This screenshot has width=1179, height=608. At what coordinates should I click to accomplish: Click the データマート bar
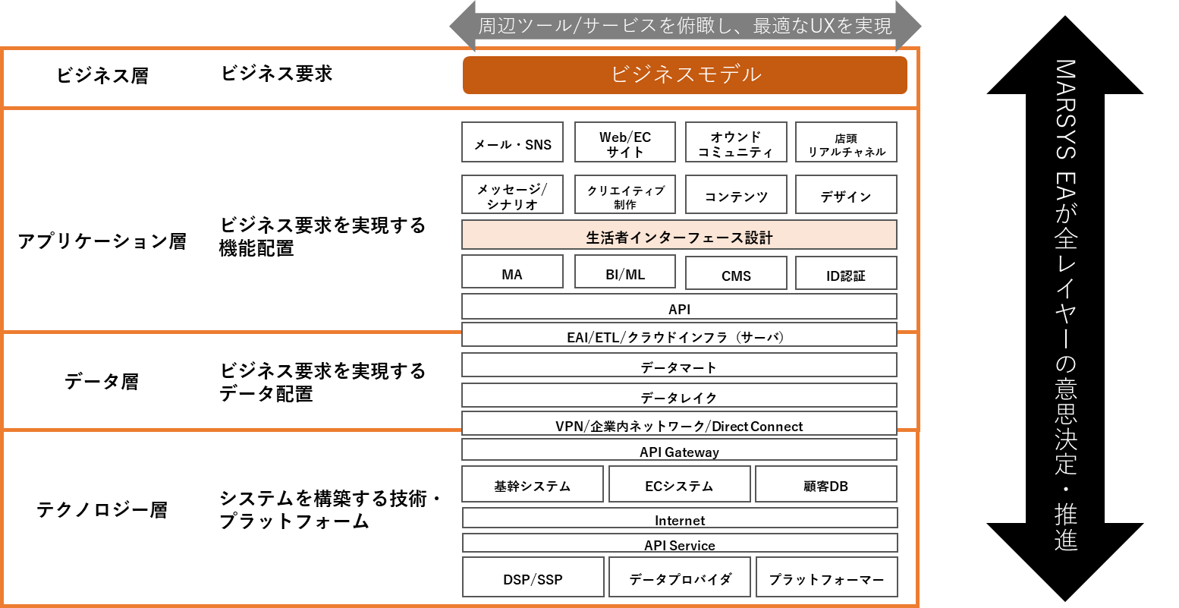[x=679, y=366]
